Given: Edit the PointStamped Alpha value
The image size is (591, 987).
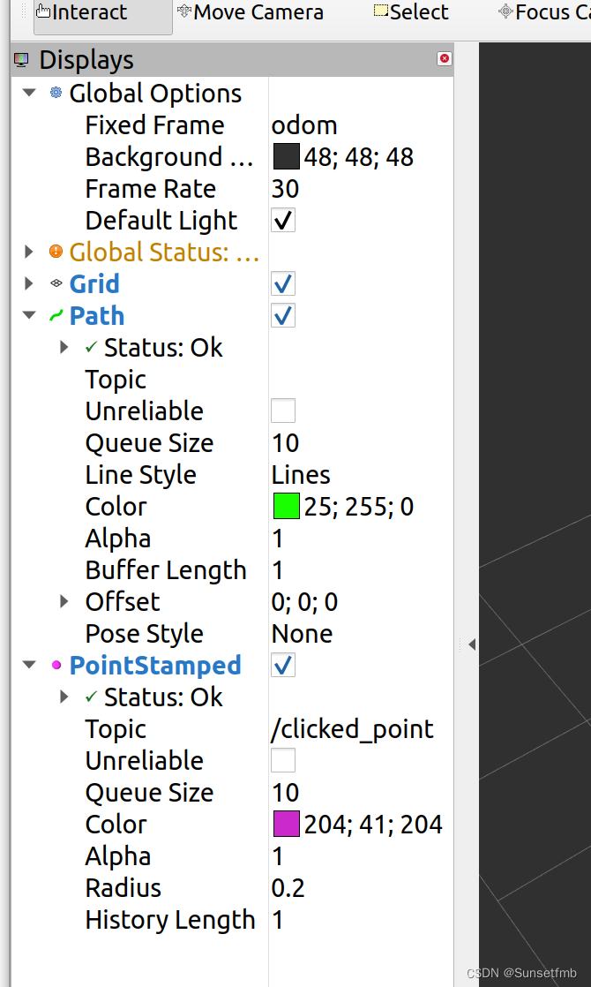Looking at the screenshot, I should coord(277,856).
